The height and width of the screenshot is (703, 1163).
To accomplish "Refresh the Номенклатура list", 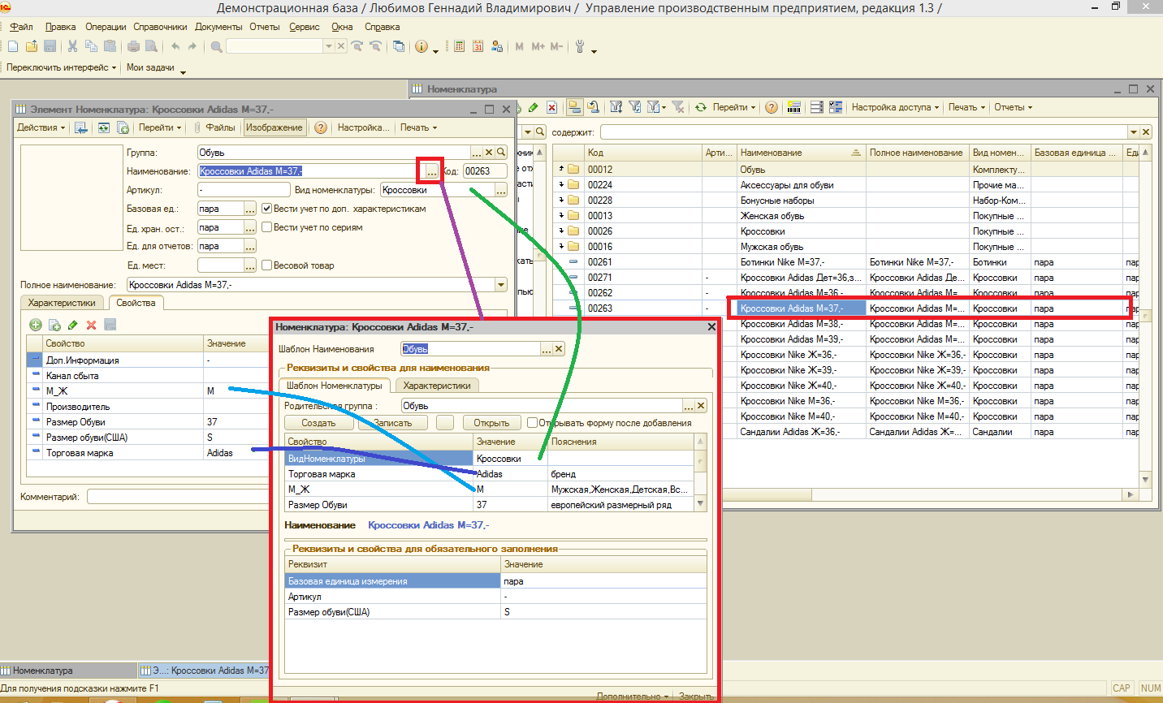I will tap(700, 107).
